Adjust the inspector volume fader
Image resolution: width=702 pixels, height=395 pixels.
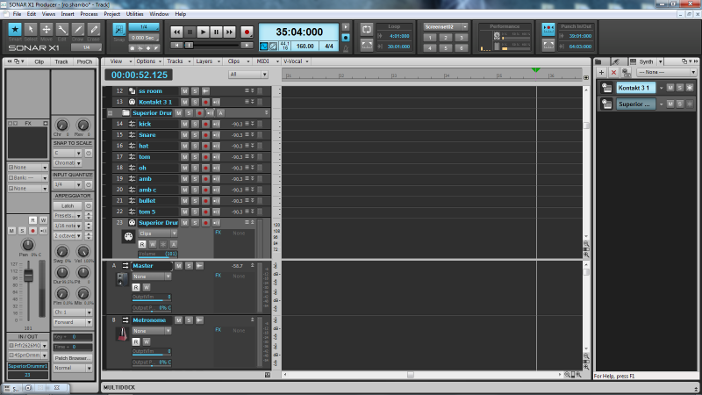(x=28, y=276)
